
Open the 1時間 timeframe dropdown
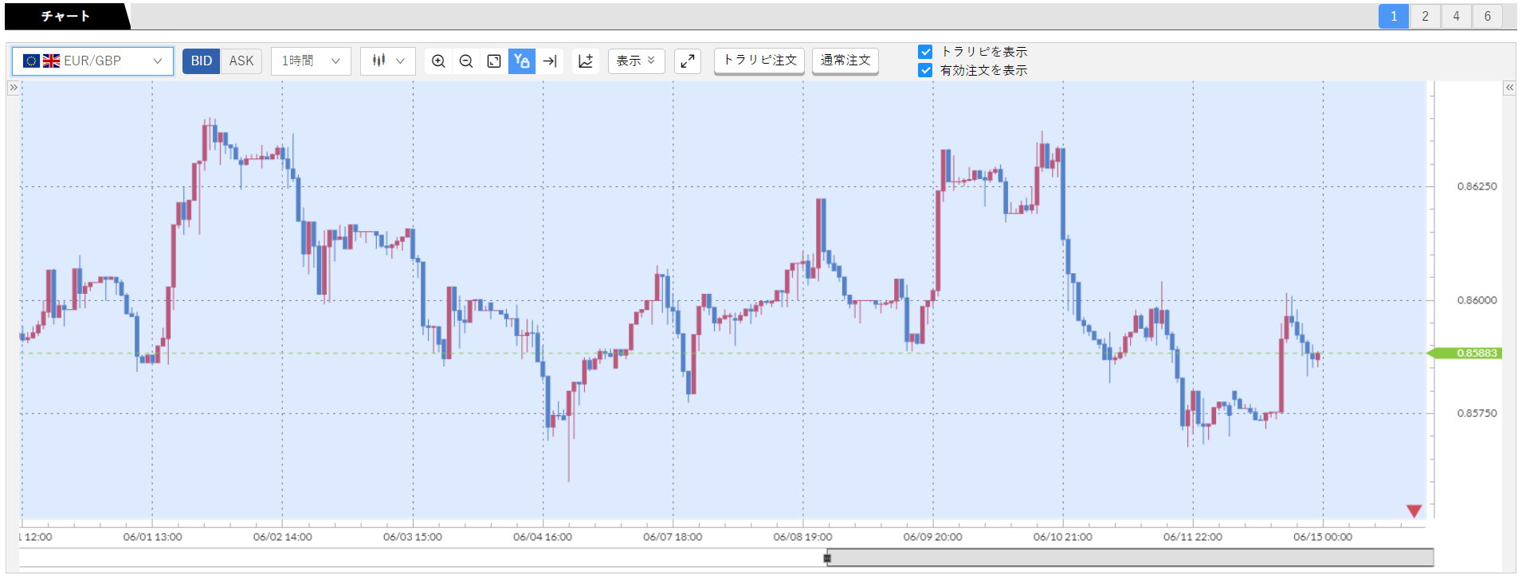(311, 61)
